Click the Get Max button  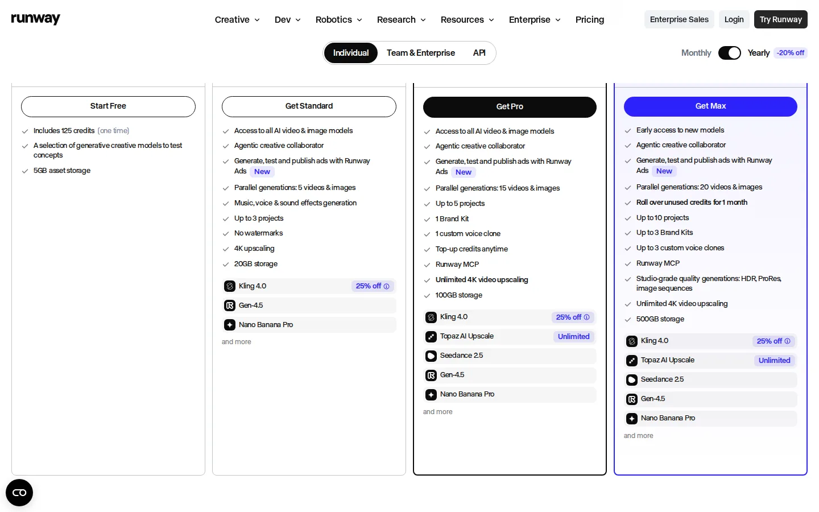tap(710, 106)
